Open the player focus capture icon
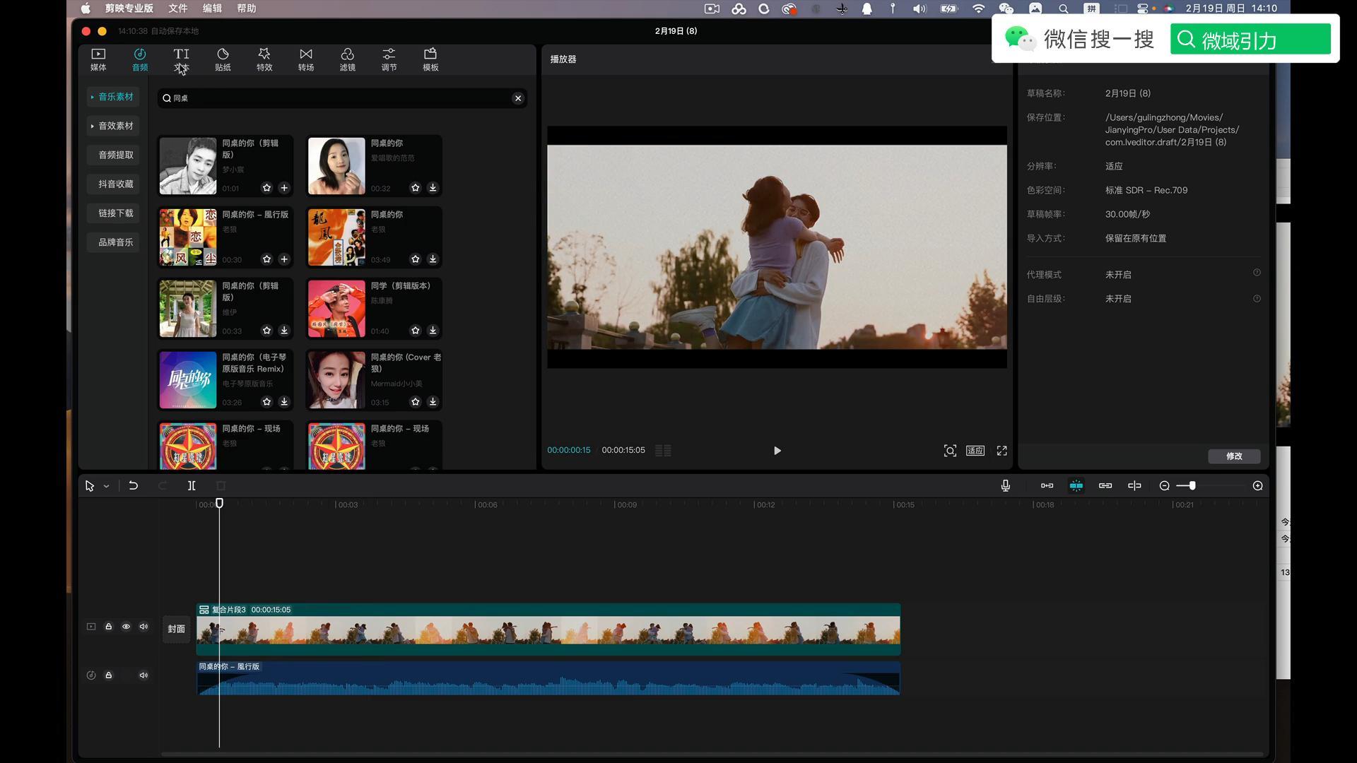1357x763 pixels. tap(950, 451)
